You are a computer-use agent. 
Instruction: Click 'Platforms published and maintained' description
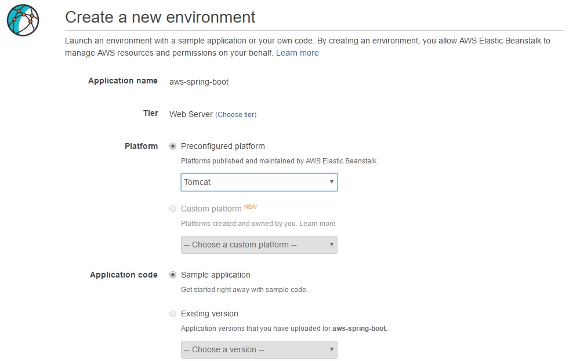[x=280, y=161]
